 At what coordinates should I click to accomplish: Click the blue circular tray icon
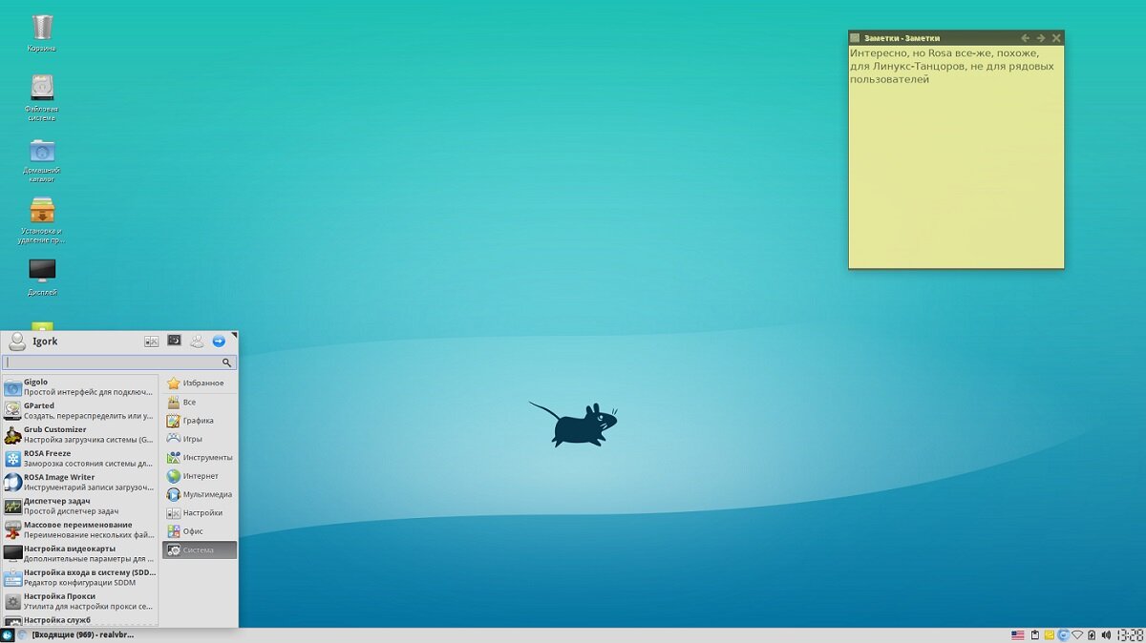point(1062,634)
